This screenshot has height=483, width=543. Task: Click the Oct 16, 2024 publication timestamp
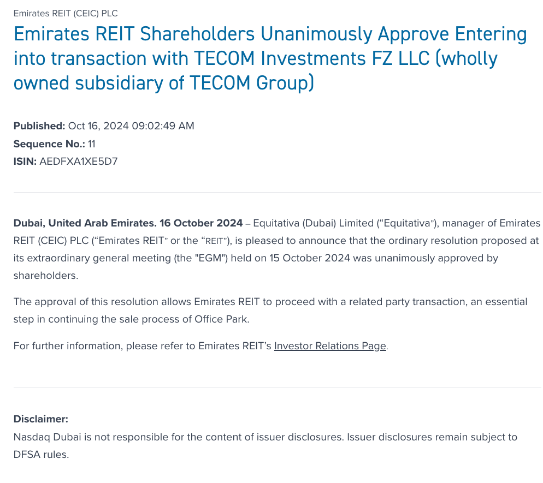[x=131, y=126]
